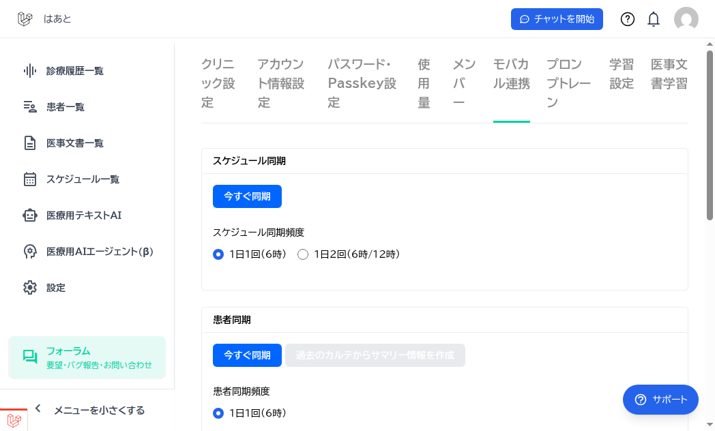Open 設定 via the gear icon
This screenshot has height=431, width=715.
[x=29, y=287]
